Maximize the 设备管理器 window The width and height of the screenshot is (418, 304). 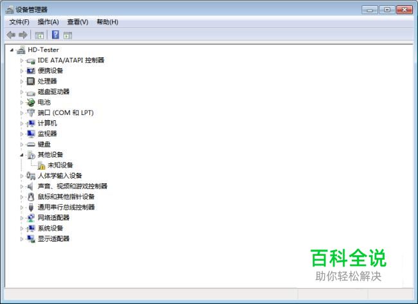tap(386, 10)
